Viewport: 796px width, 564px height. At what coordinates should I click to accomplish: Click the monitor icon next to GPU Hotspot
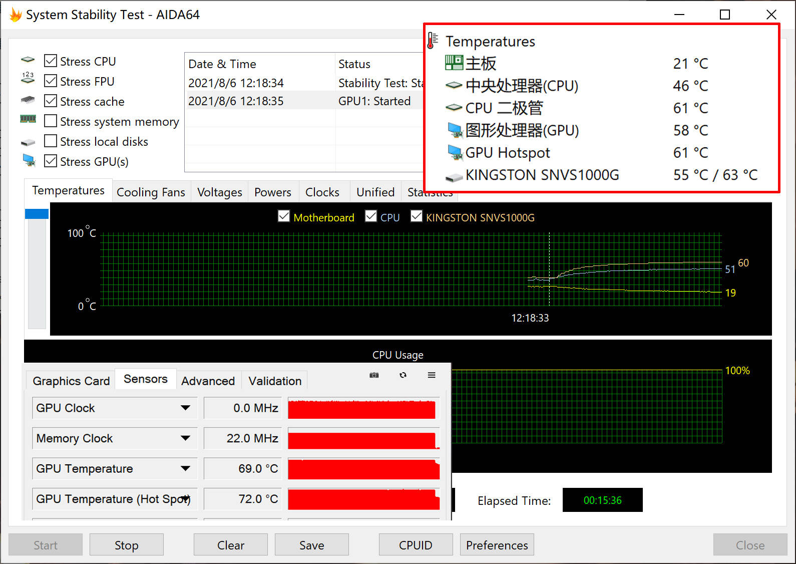(455, 152)
